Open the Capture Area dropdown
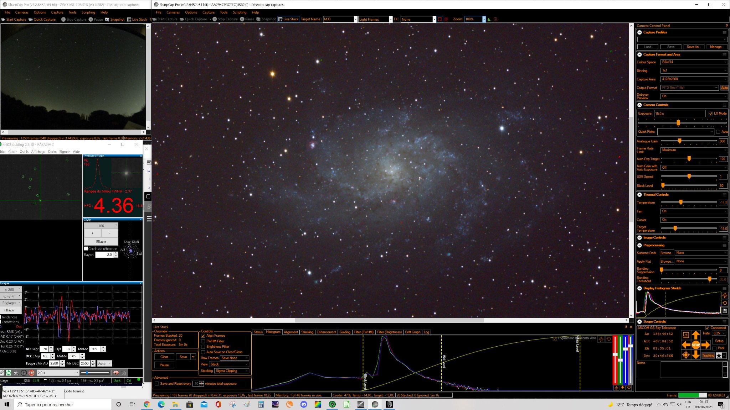Viewport: 730px width, 410px height. click(694, 79)
